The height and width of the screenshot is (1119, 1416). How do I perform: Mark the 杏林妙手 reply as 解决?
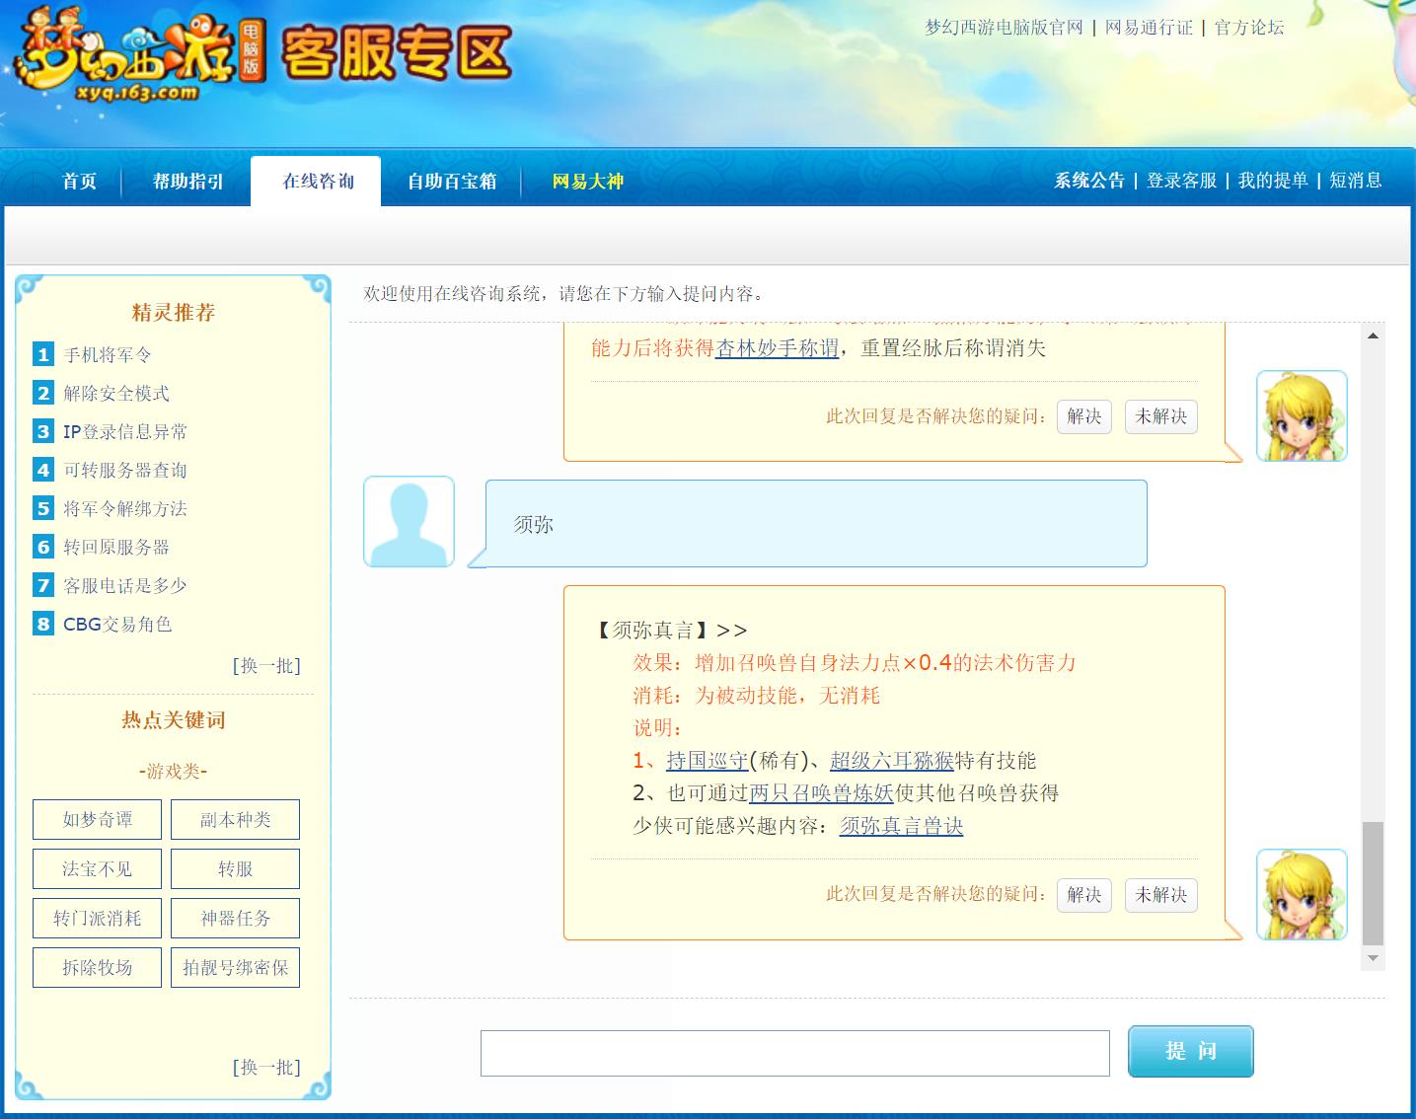click(x=1083, y=416)
